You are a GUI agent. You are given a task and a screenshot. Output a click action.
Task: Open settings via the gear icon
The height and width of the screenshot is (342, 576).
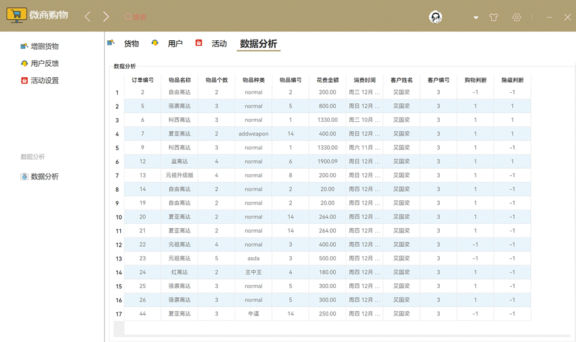tap(517, 17)
